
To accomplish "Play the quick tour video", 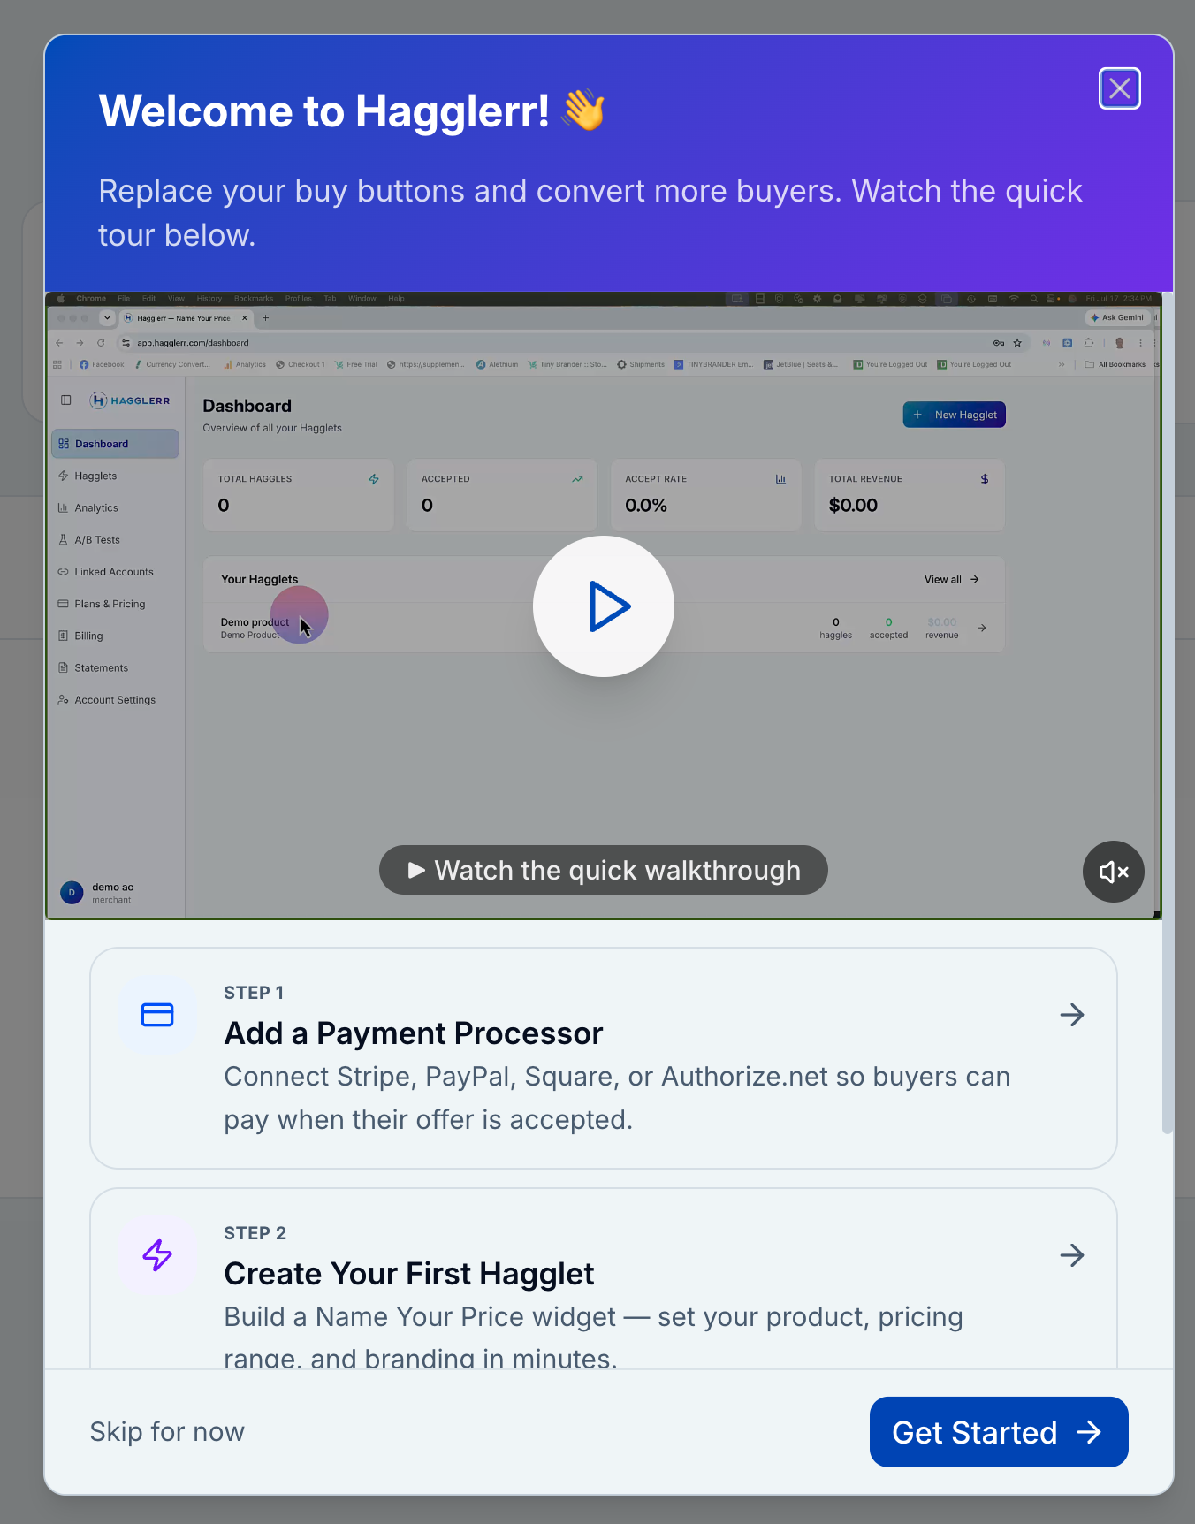I will (x=604, y=606).
